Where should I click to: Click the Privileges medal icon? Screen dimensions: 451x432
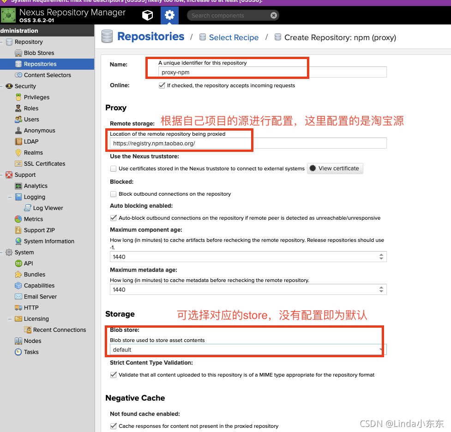pos(18,97)
